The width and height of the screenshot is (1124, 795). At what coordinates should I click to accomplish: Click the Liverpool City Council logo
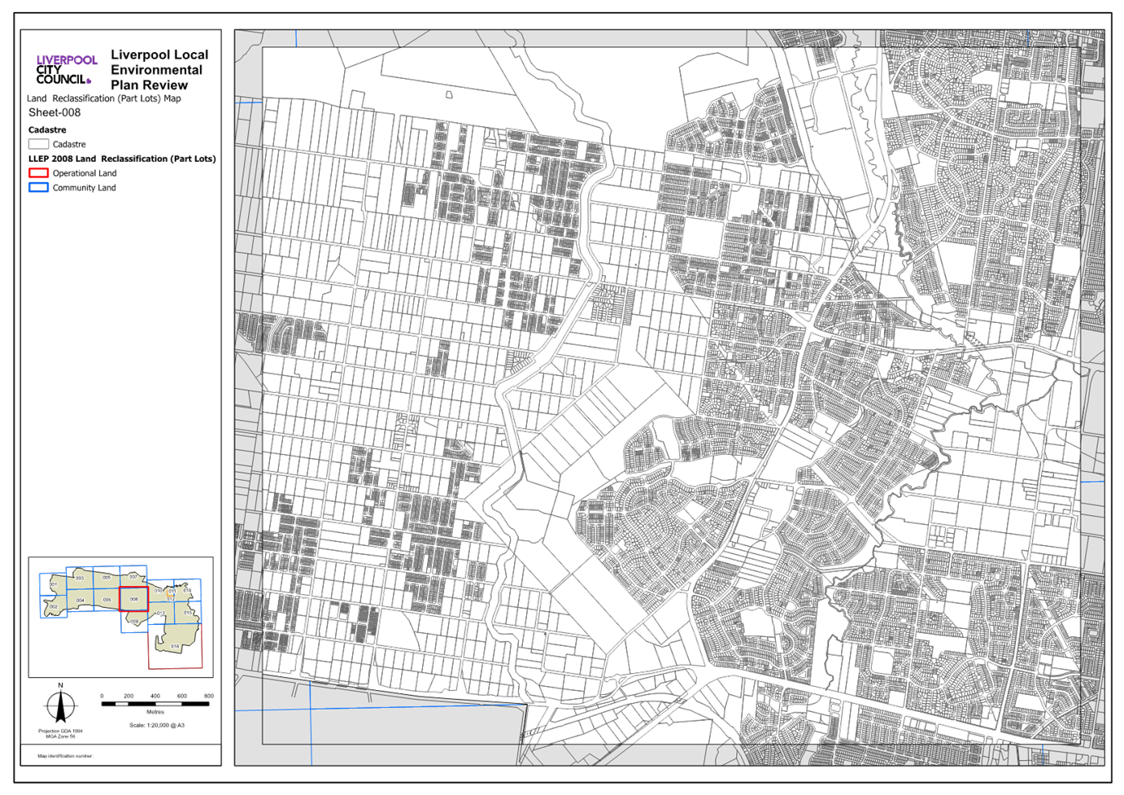[x=66, y=69]
